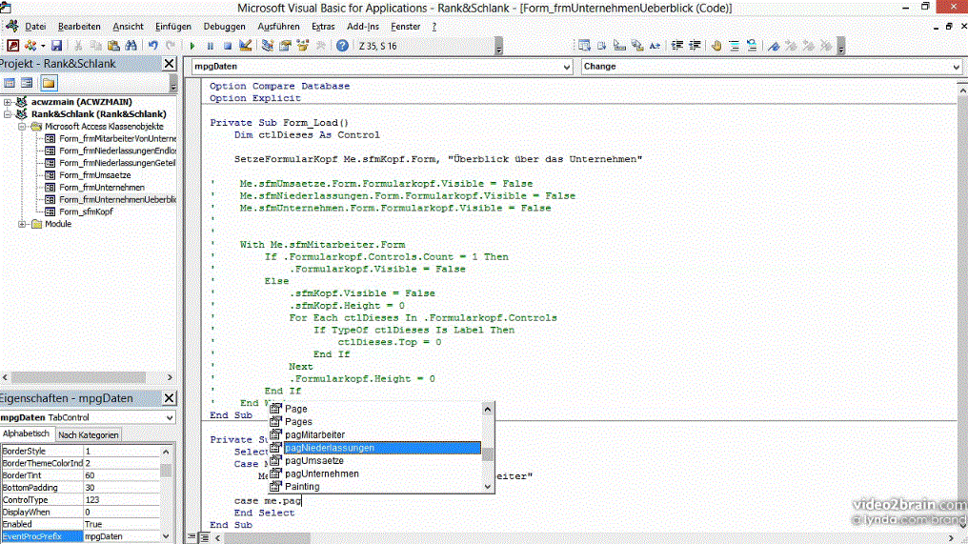The width and height of the screenshot is (968, 544).
Task: Open the Project Explorer icon
Action: click(x=268, y=46)
